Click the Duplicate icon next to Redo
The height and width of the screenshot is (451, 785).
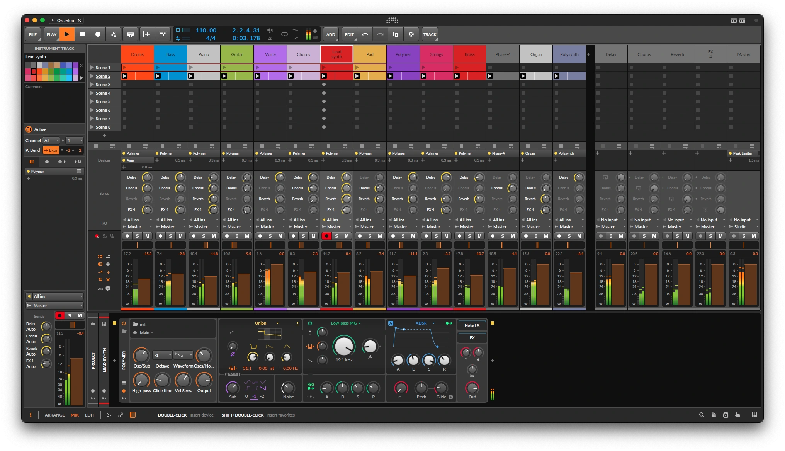coord(396,34)
